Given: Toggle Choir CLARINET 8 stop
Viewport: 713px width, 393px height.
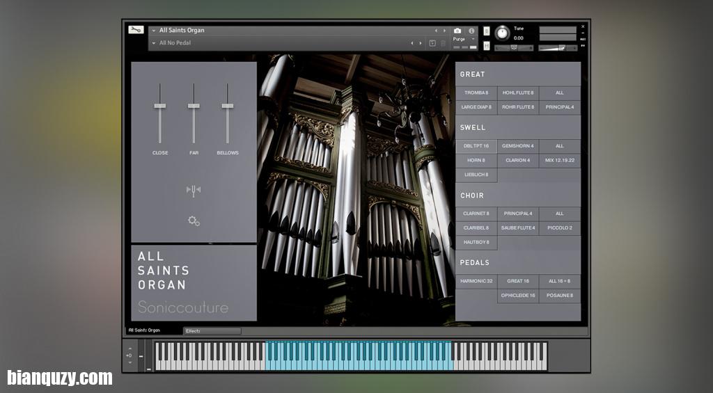Looking at the screenshot, I should (476, 214).
